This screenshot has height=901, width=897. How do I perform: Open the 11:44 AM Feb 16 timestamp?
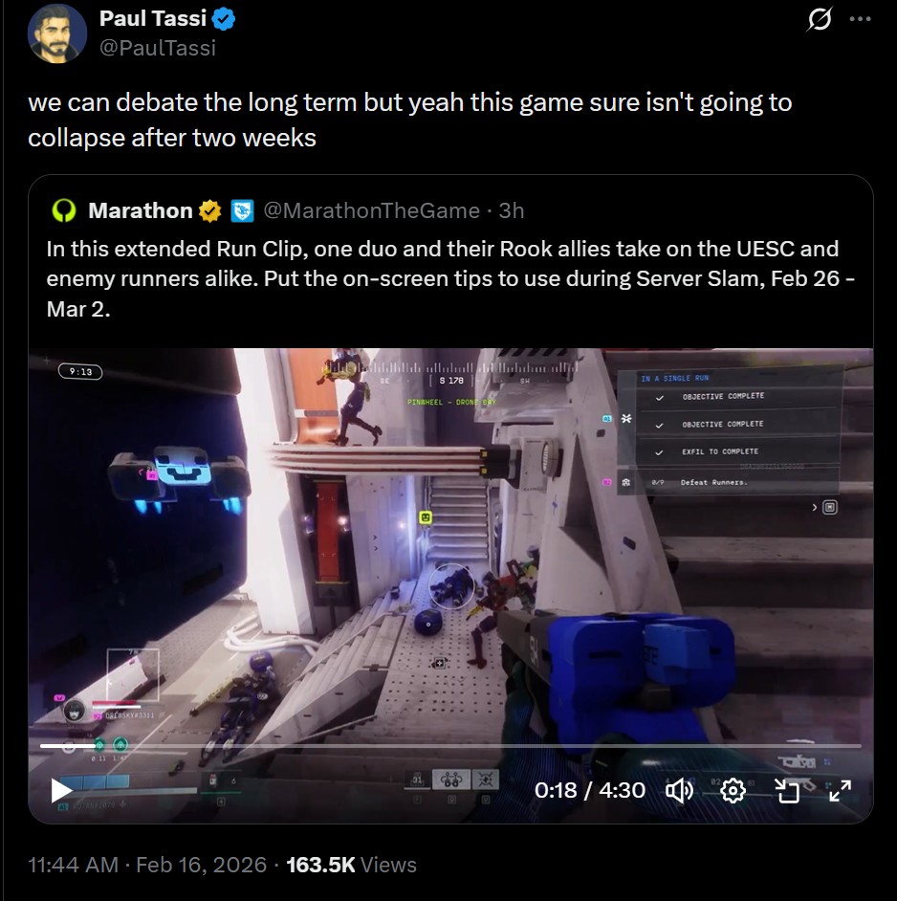click(147, 865)
